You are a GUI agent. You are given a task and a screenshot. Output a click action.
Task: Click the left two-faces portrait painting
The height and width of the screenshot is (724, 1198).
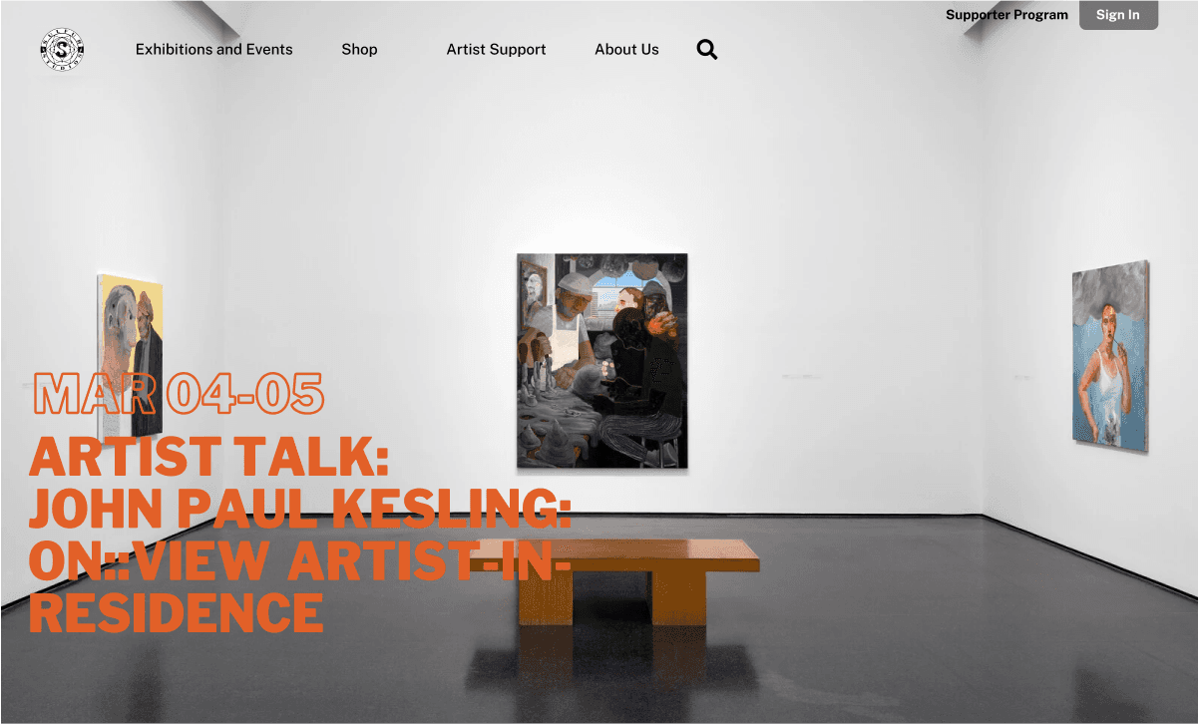click(130, 355)
